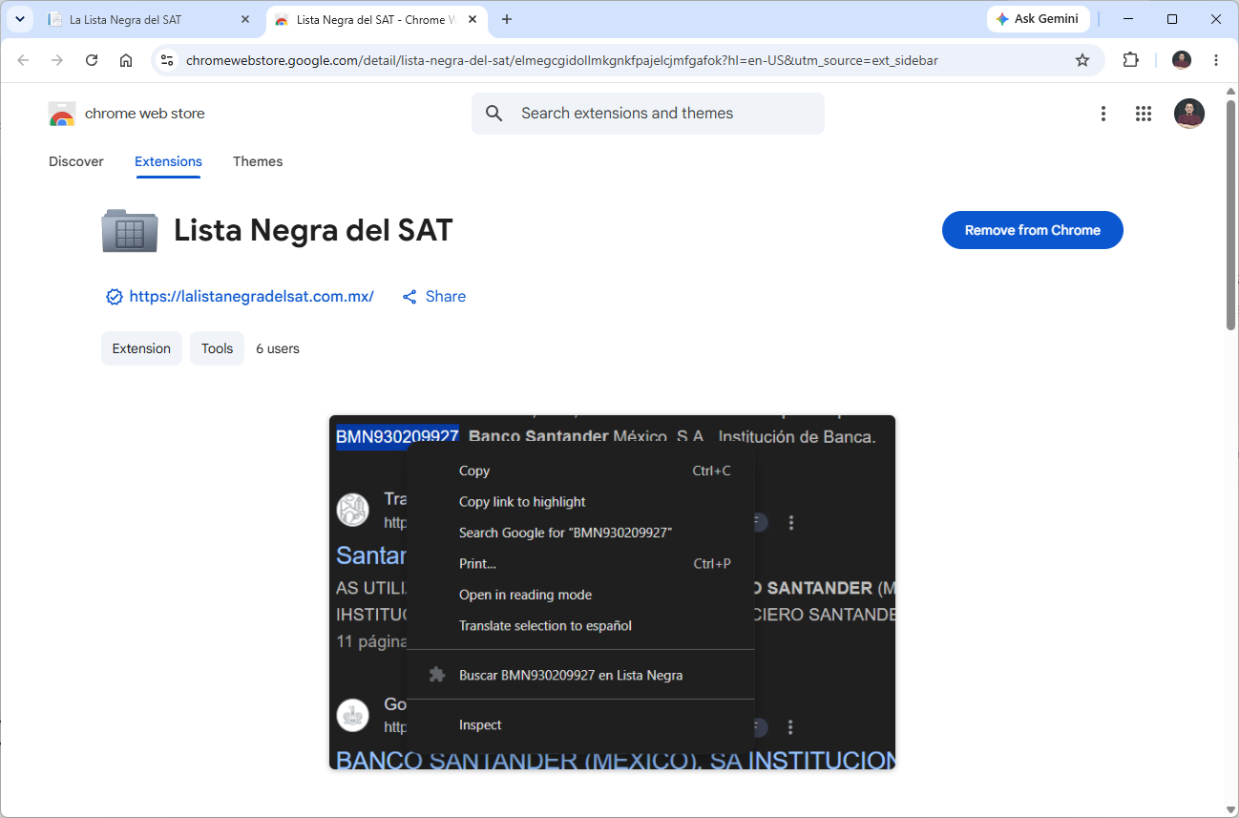
Task: Open a new browser tab
Action: click(507, 19)
